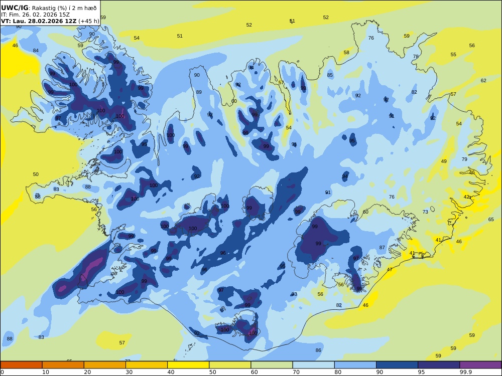Image resolution: width=502 pixels, height=376 pixels.
Task: Click the pale blue 70–80 legend swatch
Action: coord(313,365)
